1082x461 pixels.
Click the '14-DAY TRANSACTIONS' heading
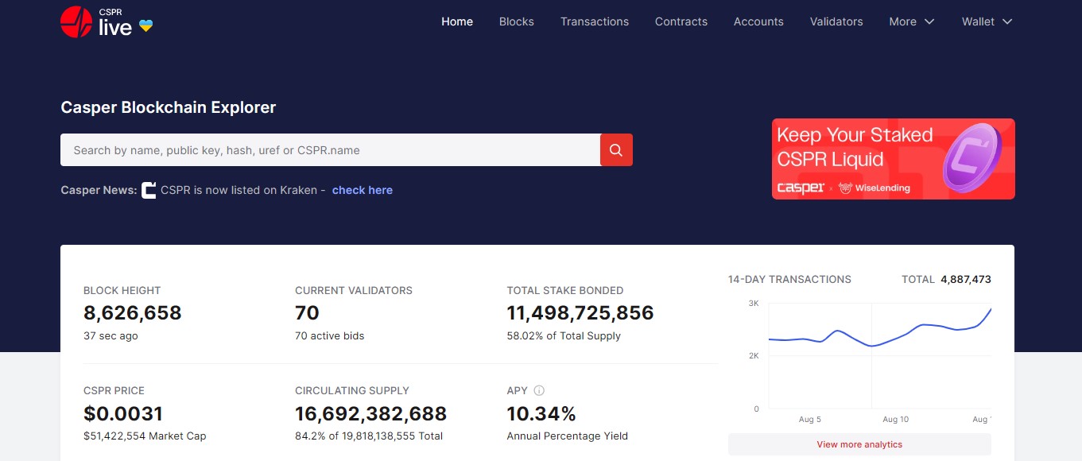pos(789,280)
